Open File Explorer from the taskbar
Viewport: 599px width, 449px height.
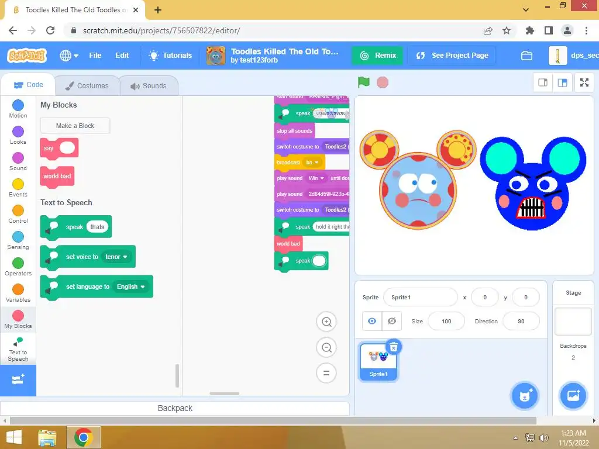point(47,437)
